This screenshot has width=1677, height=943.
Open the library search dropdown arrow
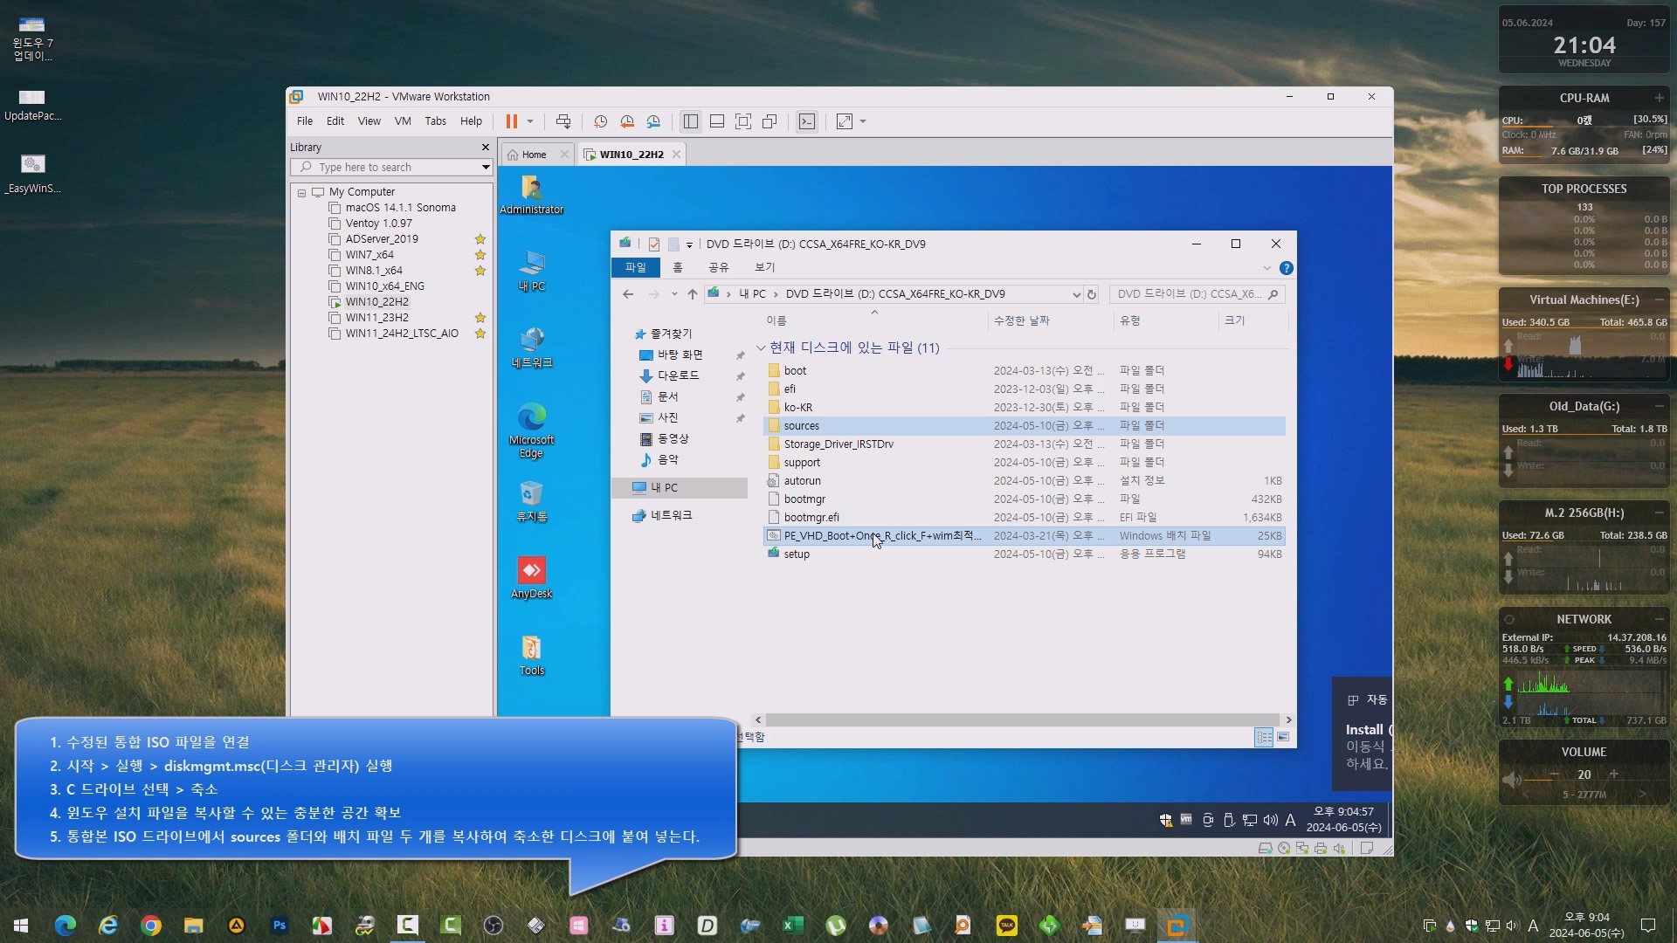pyautogui.click(x=486, y=167)
